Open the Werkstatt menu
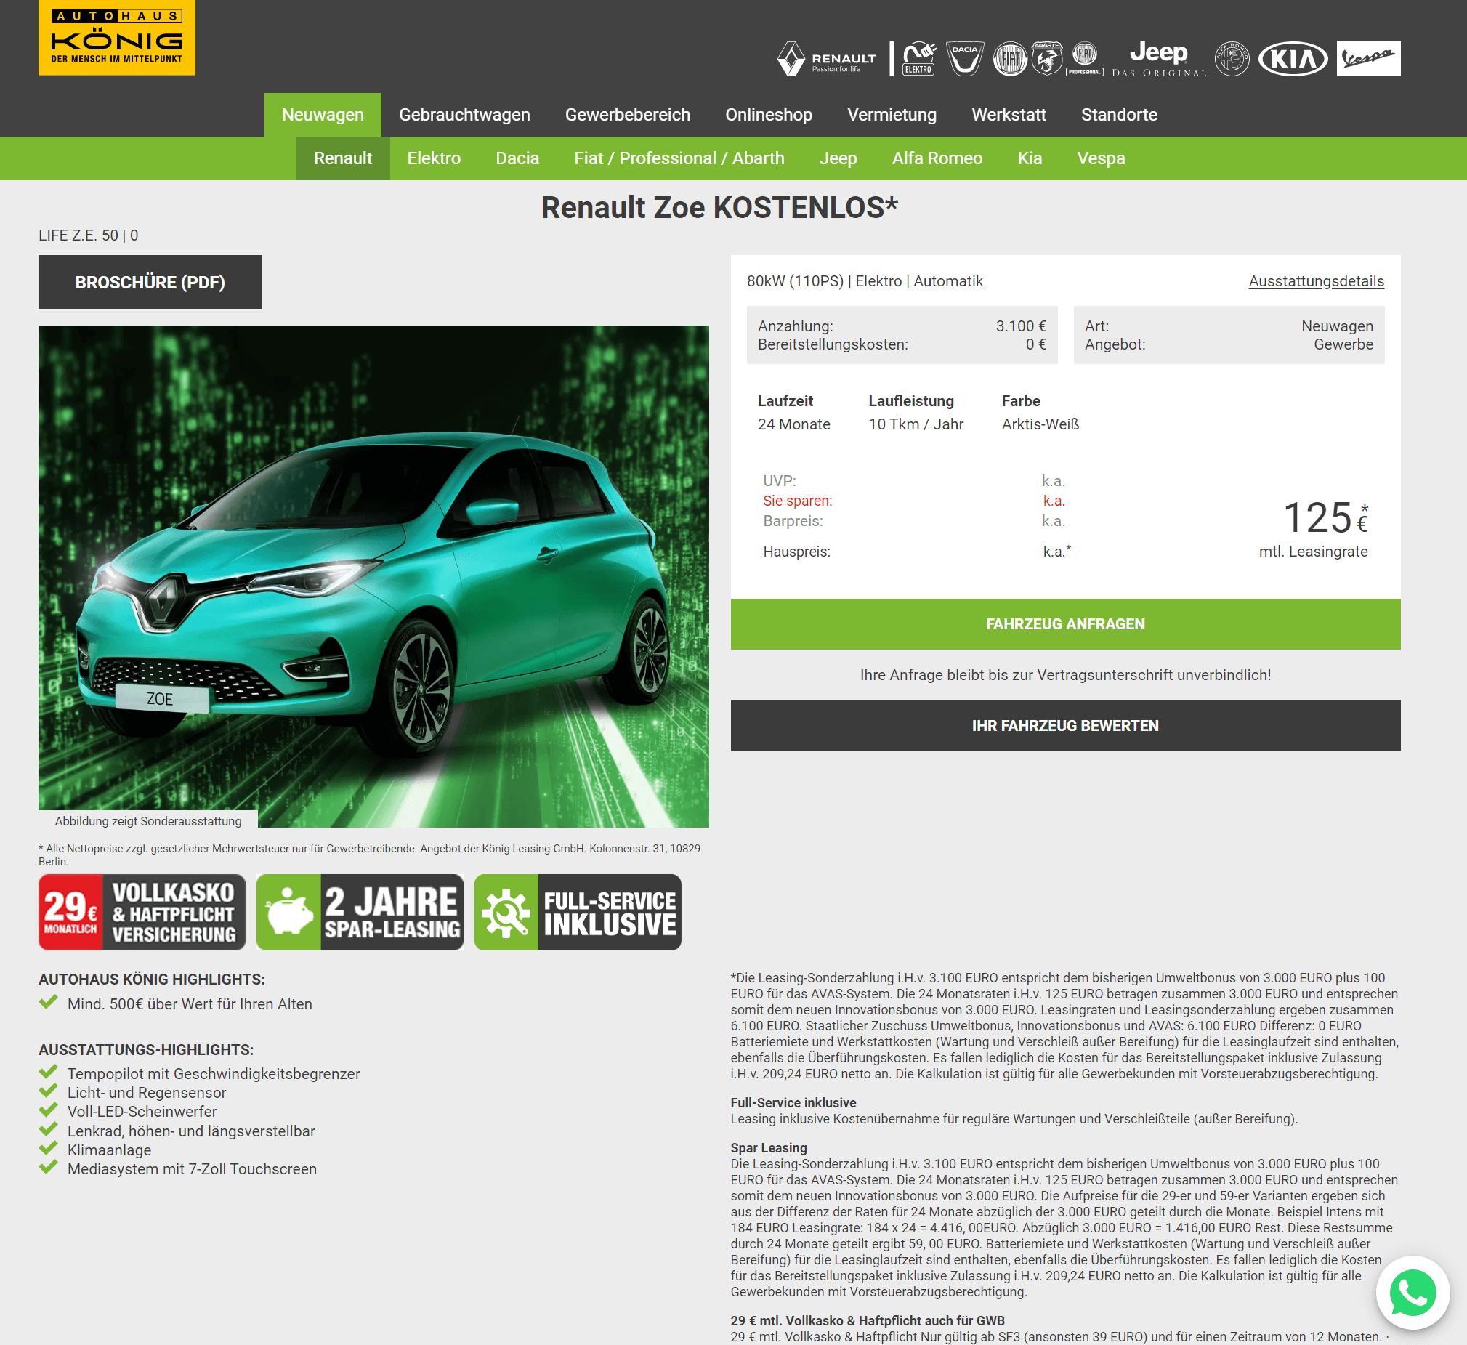Image resolution: width=1467 pixels, height=1345 pixels. (x=1009, y=115)
